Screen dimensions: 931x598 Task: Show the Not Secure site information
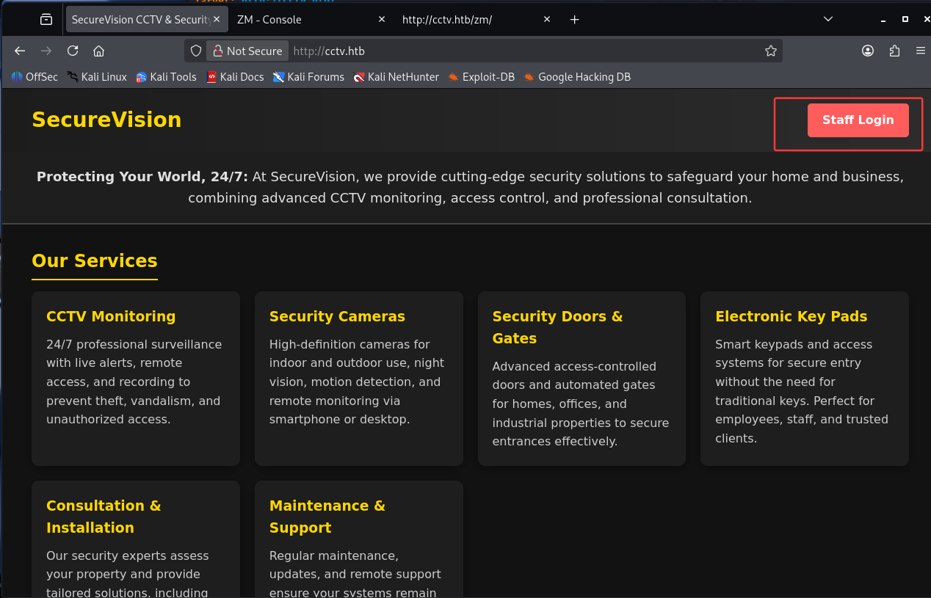click(247, 51)
